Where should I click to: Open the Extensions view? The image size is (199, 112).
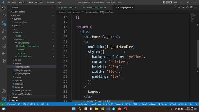click(4, 38)
